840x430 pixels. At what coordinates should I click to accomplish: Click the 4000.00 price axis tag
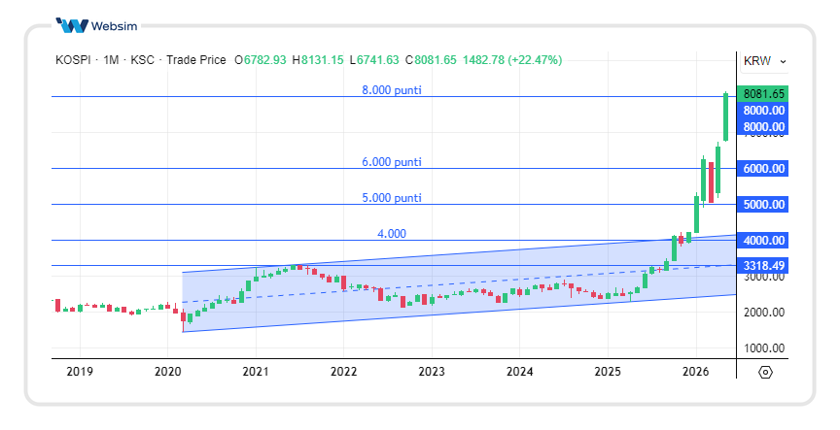coord(763,240)
